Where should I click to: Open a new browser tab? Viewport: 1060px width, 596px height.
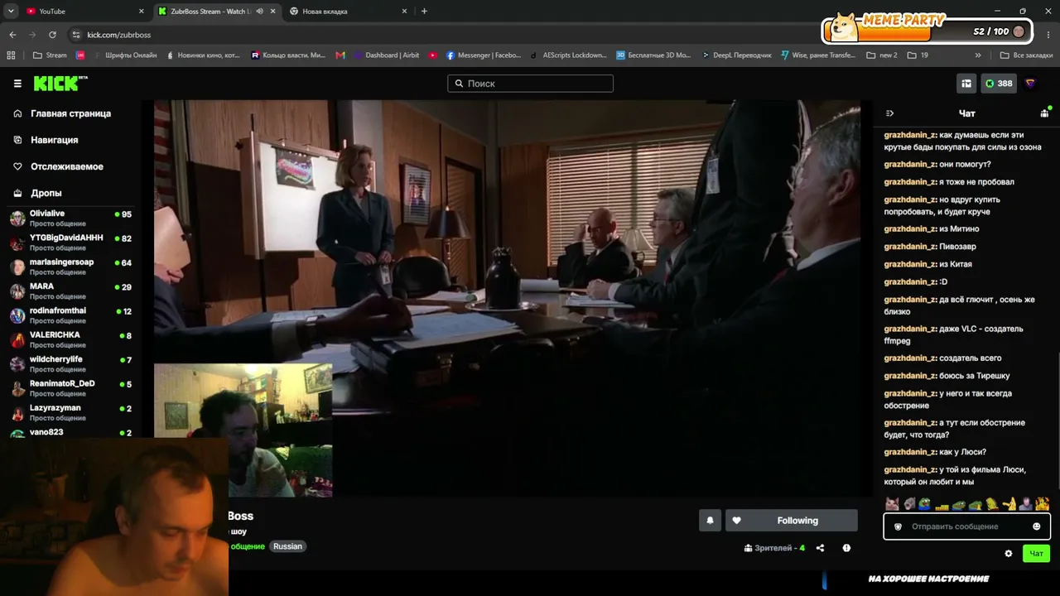tap(424, 12)
